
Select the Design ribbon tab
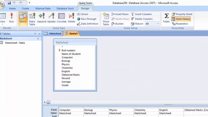85,8
